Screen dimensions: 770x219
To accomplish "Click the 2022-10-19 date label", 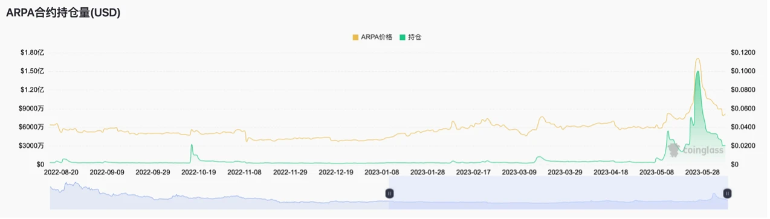I will tap(199, 172).
